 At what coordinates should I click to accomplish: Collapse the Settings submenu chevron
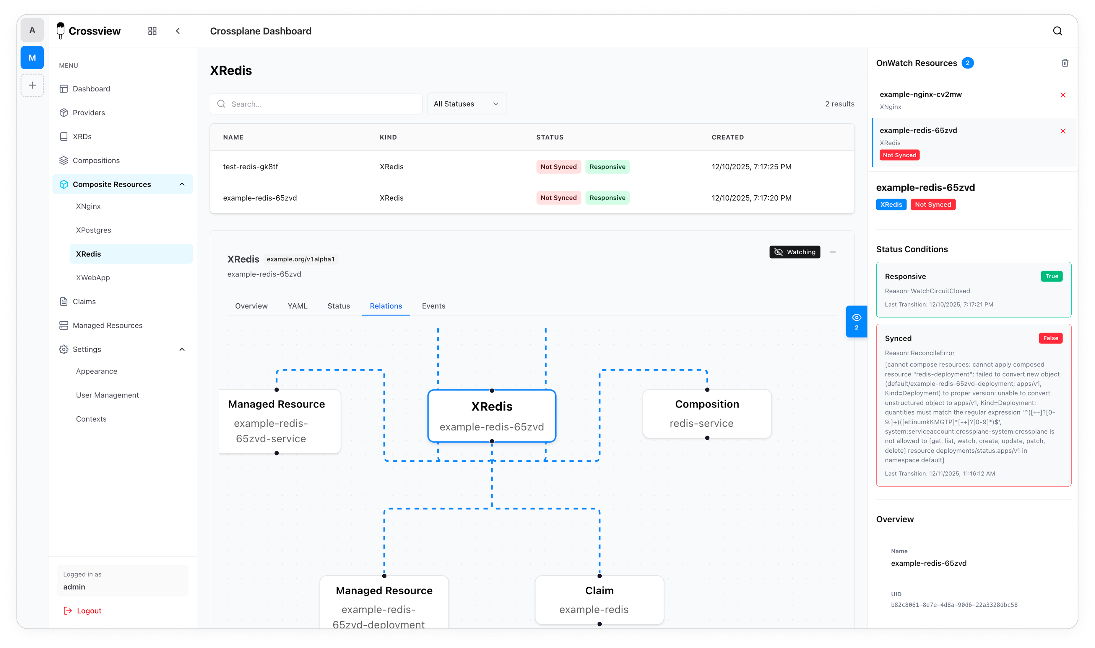coord(182,349)
